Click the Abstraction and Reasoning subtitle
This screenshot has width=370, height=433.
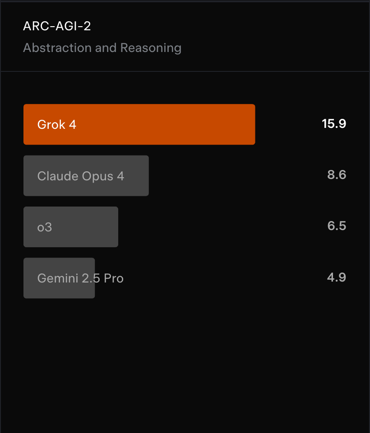point(102,48)
